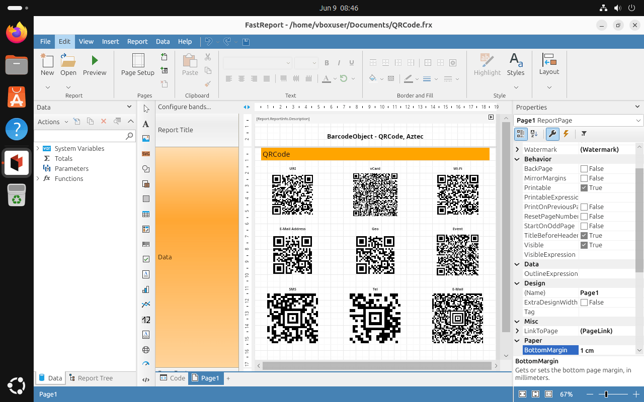
Task: Select the HTML object tool
Action: click(146, 380)
